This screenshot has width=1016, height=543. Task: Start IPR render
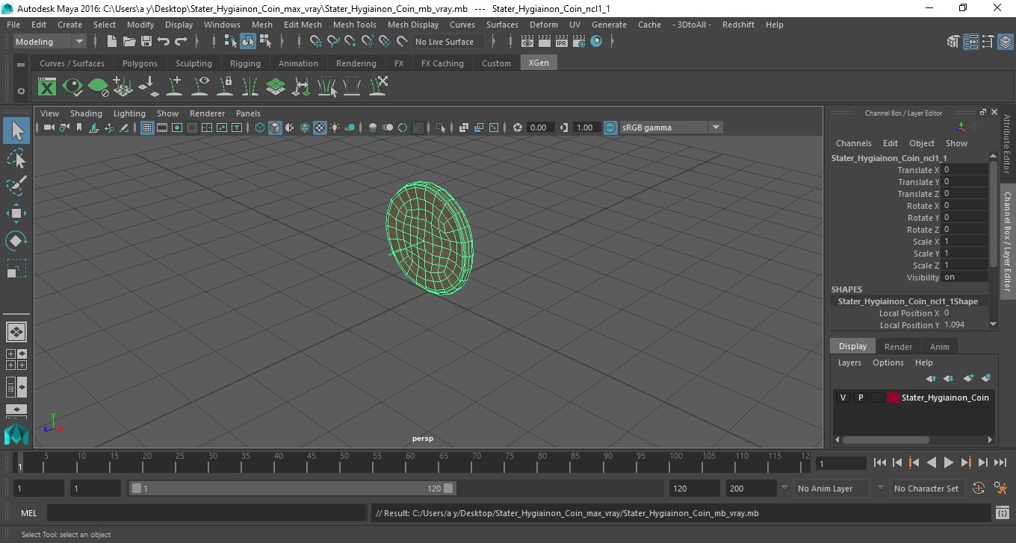(x=562, y=42)
